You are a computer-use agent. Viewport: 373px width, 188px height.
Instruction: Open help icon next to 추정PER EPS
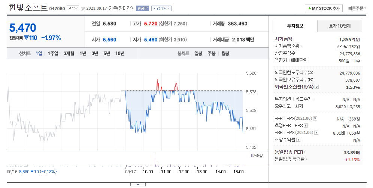click(x=306, y=125)
